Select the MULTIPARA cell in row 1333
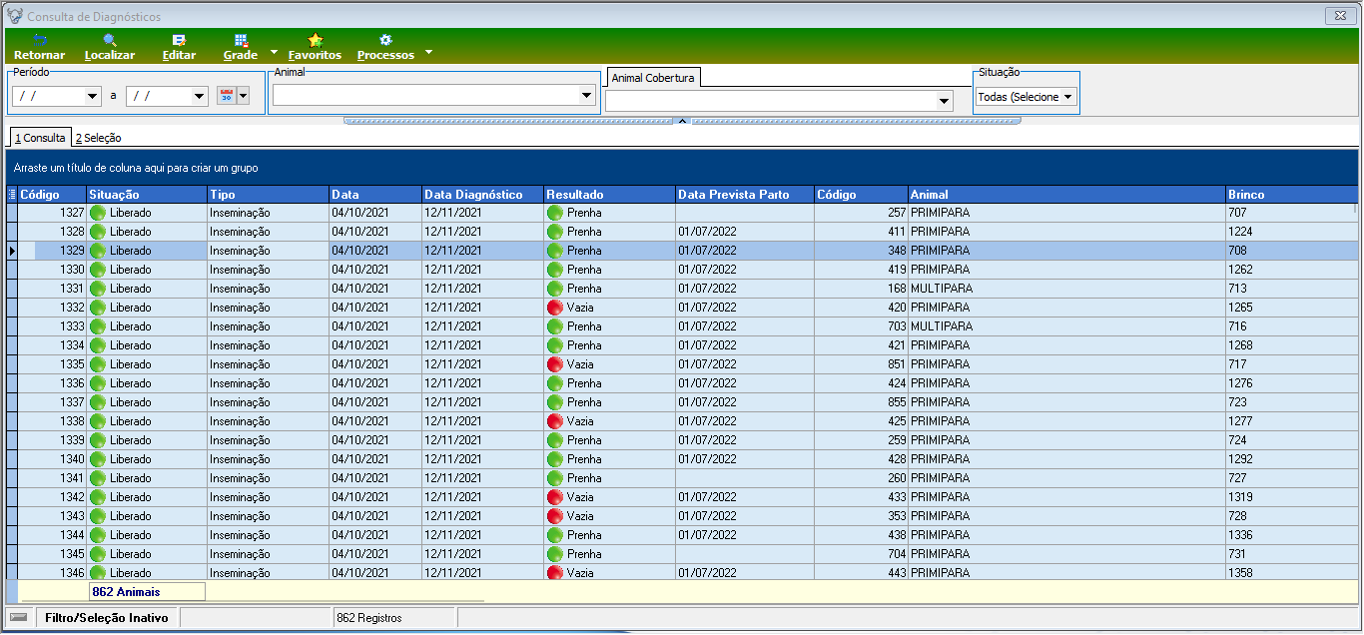The image size is (1364, 635). coord(1066,326)
